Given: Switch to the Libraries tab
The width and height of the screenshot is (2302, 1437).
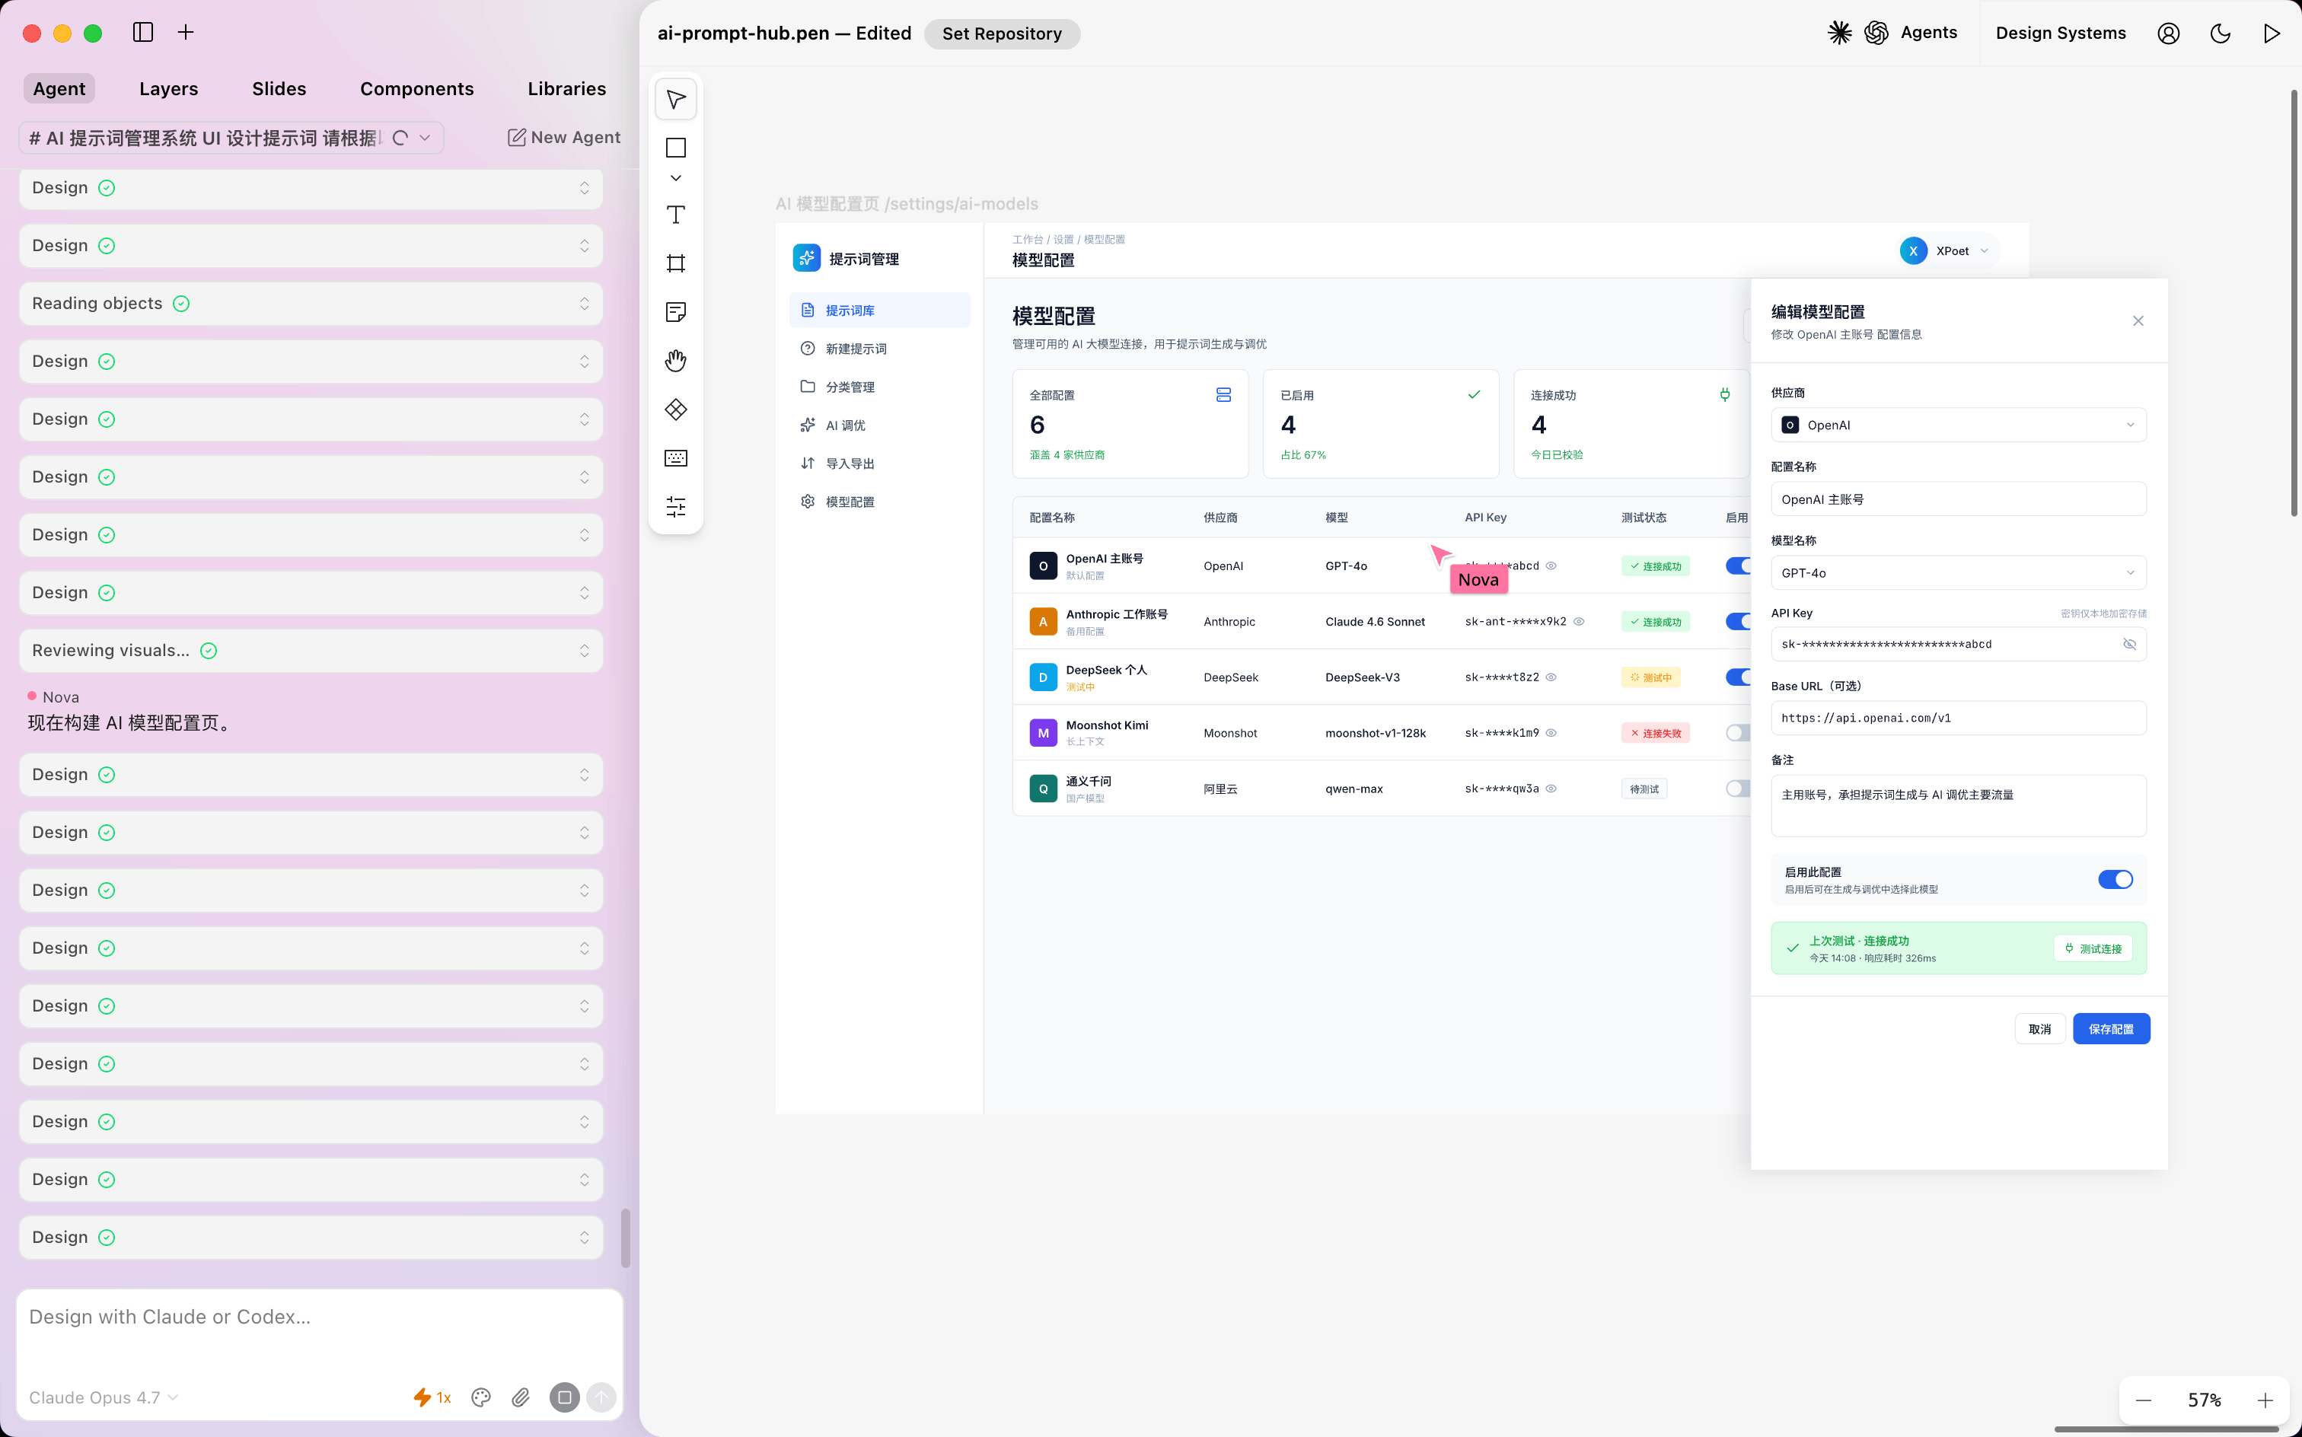Looking at the screenshot, I should (x=566, y=88).
